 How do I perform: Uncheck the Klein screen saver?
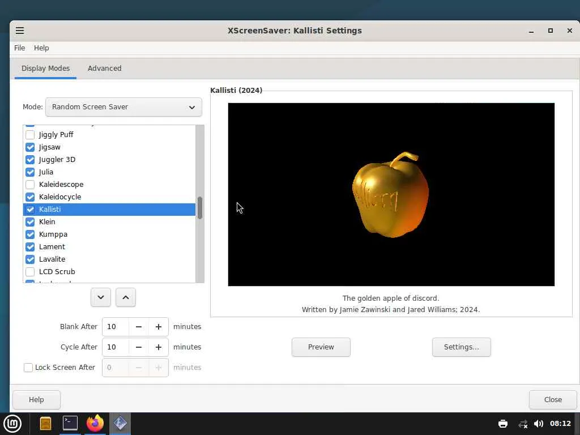31,221
